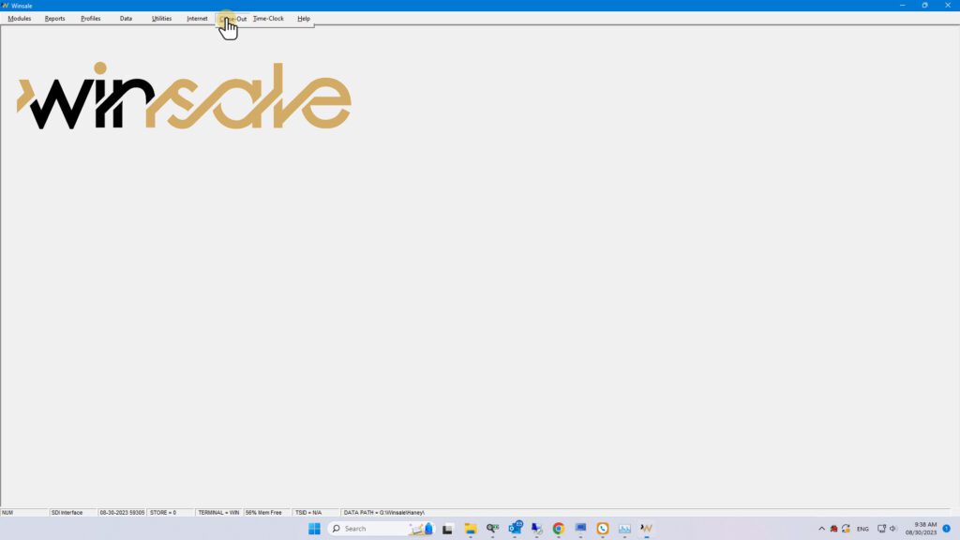The image size is (960, 540).
Task: Open the Help menu
Action: click(304, 19)
